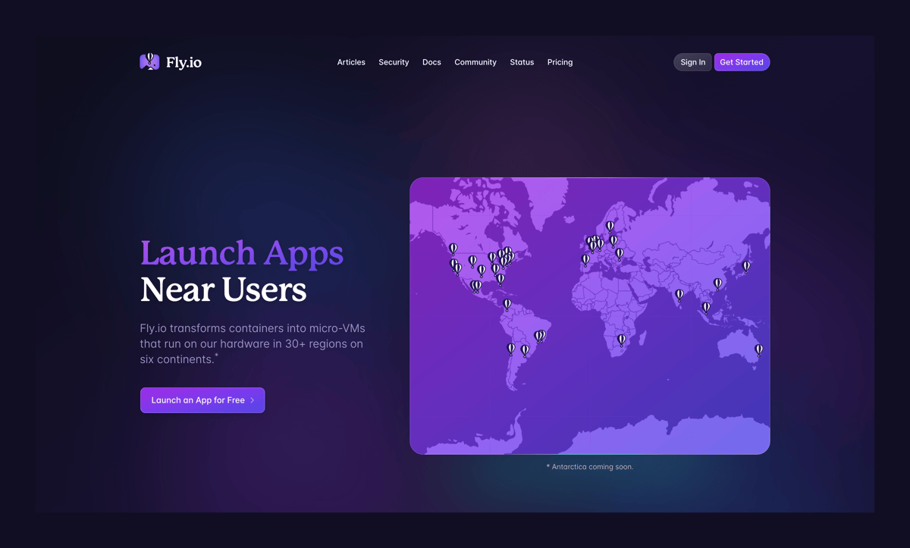Open the Community page

[x=475, y=62]
